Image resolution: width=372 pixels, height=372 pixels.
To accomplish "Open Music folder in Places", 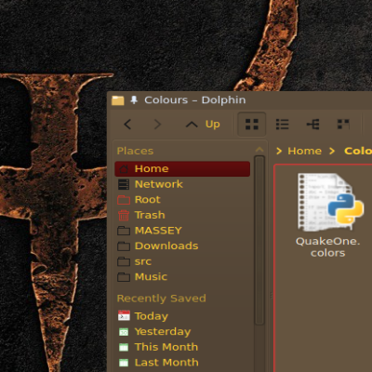I will [182, 276].
